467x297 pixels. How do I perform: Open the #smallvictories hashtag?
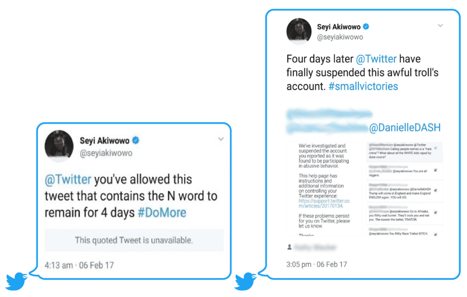363,86
